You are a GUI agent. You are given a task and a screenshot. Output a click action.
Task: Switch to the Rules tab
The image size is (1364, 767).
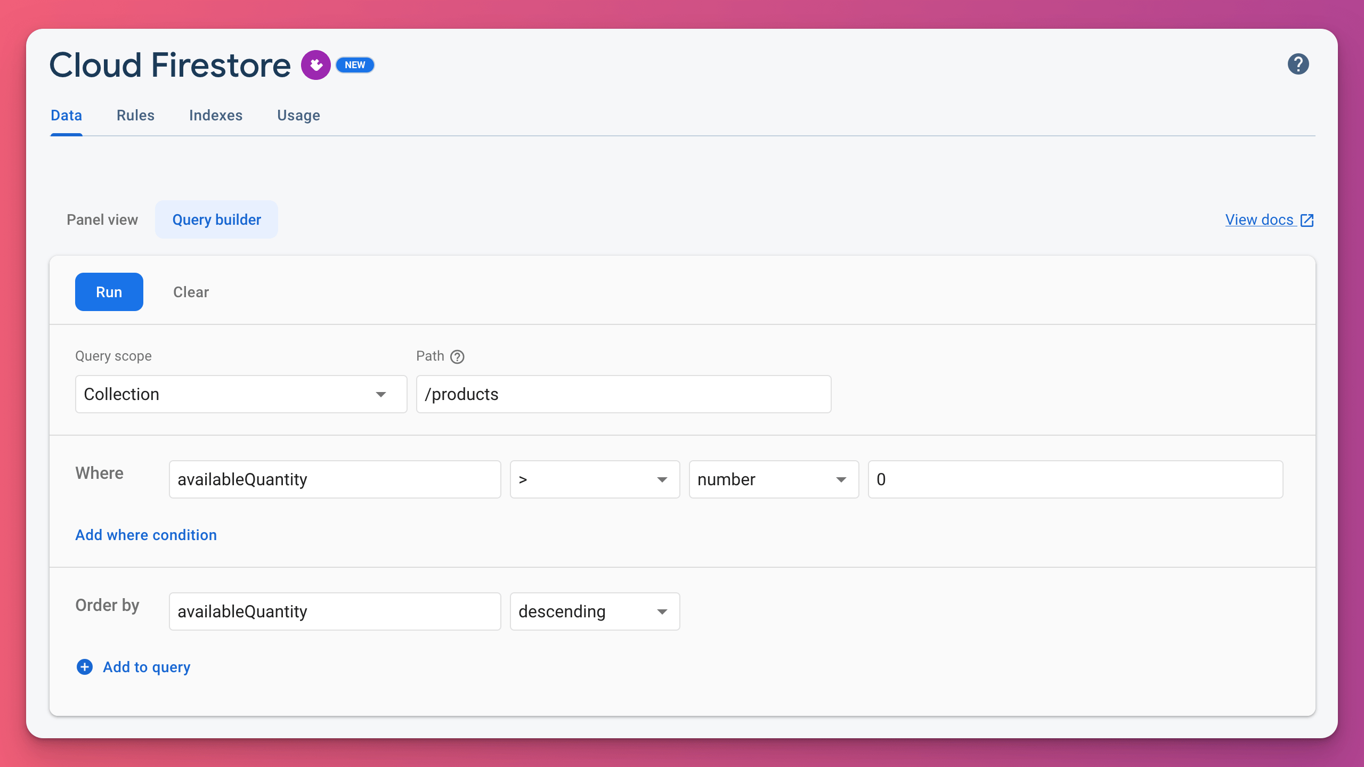pos(135,116)
